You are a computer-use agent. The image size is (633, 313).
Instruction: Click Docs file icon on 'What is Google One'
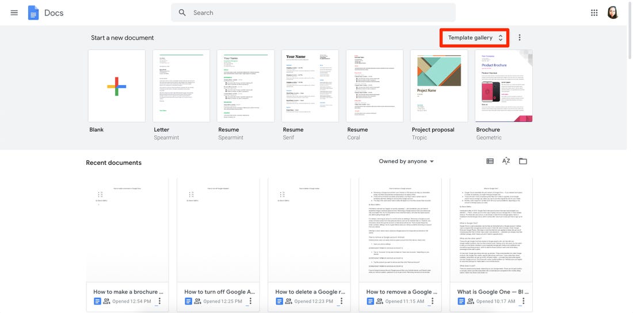click(462, 301)
